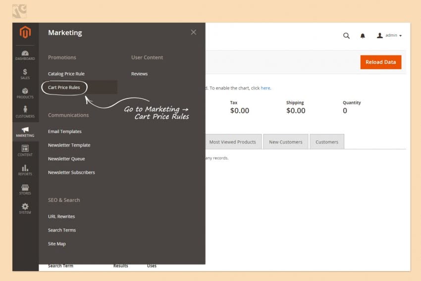Switch to Most Viewed Products tab
Screen dimensions: 421x281
click(x=232, y=142)
